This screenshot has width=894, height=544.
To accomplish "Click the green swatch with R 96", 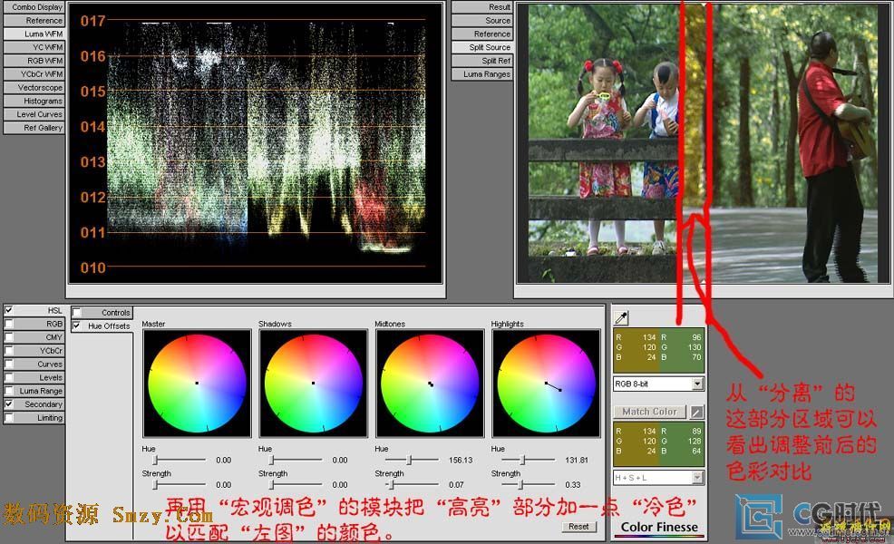I will tap(682, 349).
